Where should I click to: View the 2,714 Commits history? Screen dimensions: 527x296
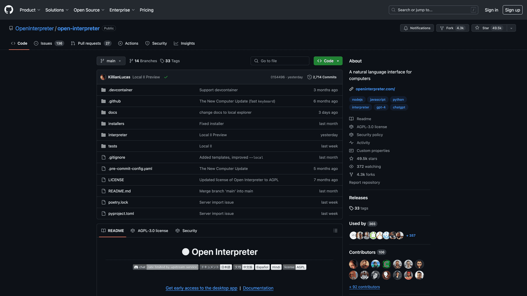point(322,77)
